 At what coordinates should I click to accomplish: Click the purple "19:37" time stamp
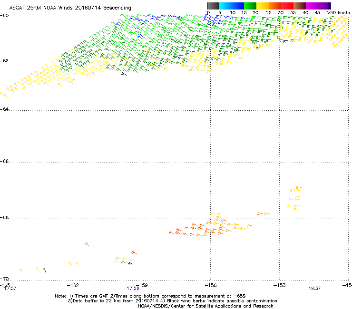click(314, 289)
